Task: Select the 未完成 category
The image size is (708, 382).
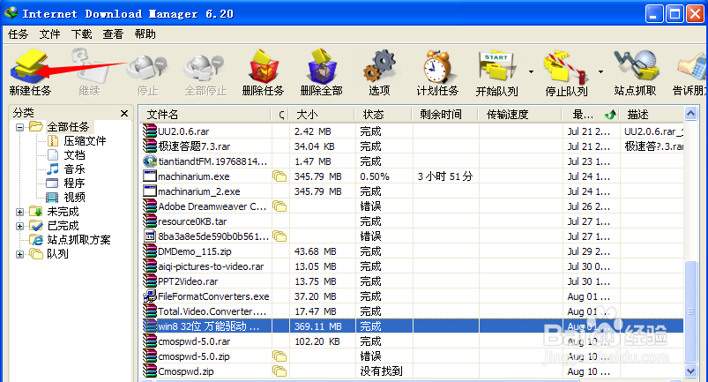Action: [x=63, y=212]
